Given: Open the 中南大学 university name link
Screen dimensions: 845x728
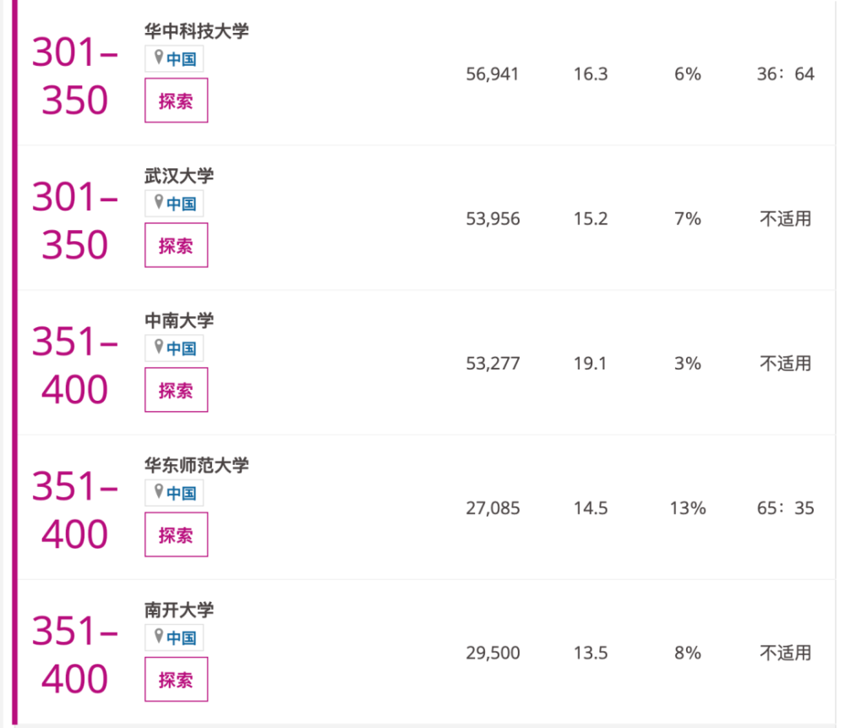Looking at the screenshot, I should (x=179, y=320).
